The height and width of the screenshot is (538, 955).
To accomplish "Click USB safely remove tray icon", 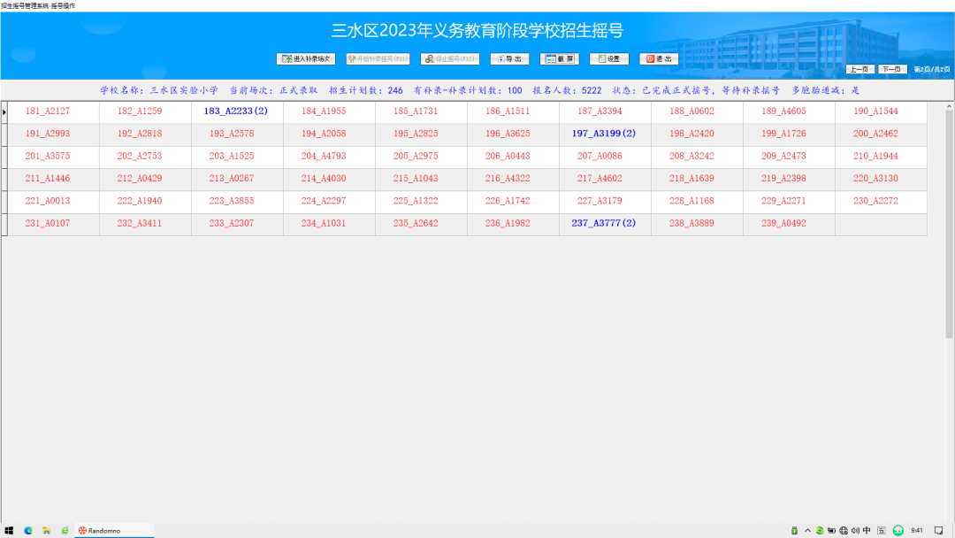I will [794, 531].
